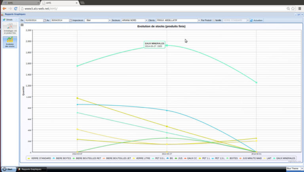Open the chart hamburger export menu
This screenshot has width=304, height=172.
(22, 25)
